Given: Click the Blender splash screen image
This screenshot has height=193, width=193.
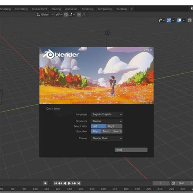Looking at the screenshot, I should tap(96, 75).
